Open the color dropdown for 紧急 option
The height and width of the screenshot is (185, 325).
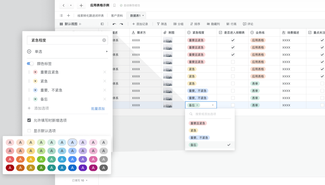click(x=35, y=81)
